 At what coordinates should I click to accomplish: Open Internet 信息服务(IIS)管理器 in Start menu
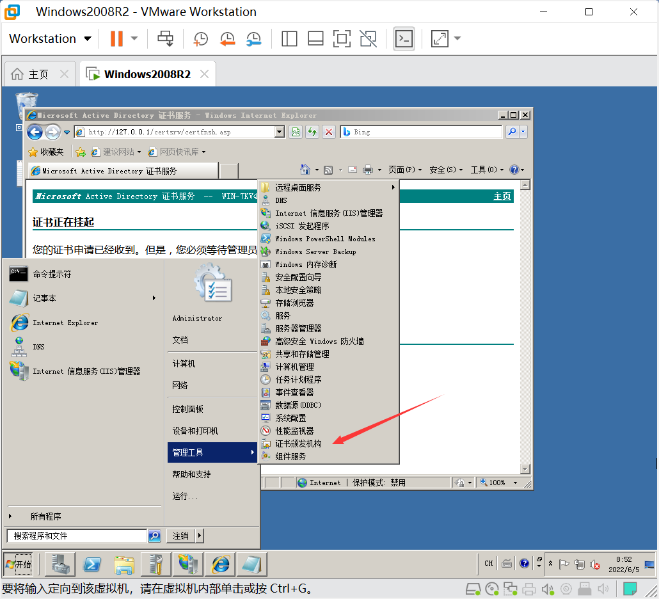click(84, 371)
